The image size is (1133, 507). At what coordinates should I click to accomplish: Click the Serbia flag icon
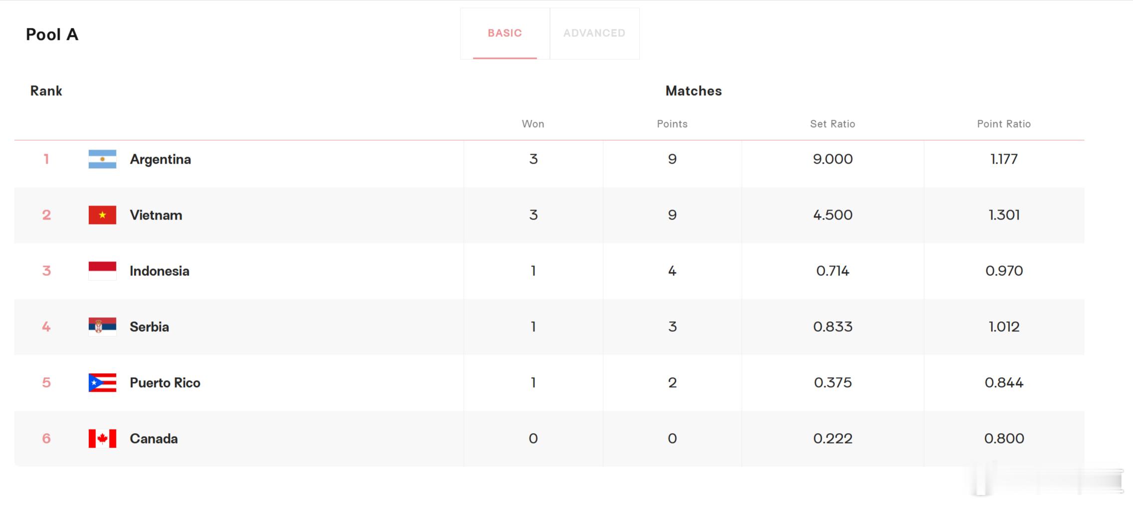102,327
